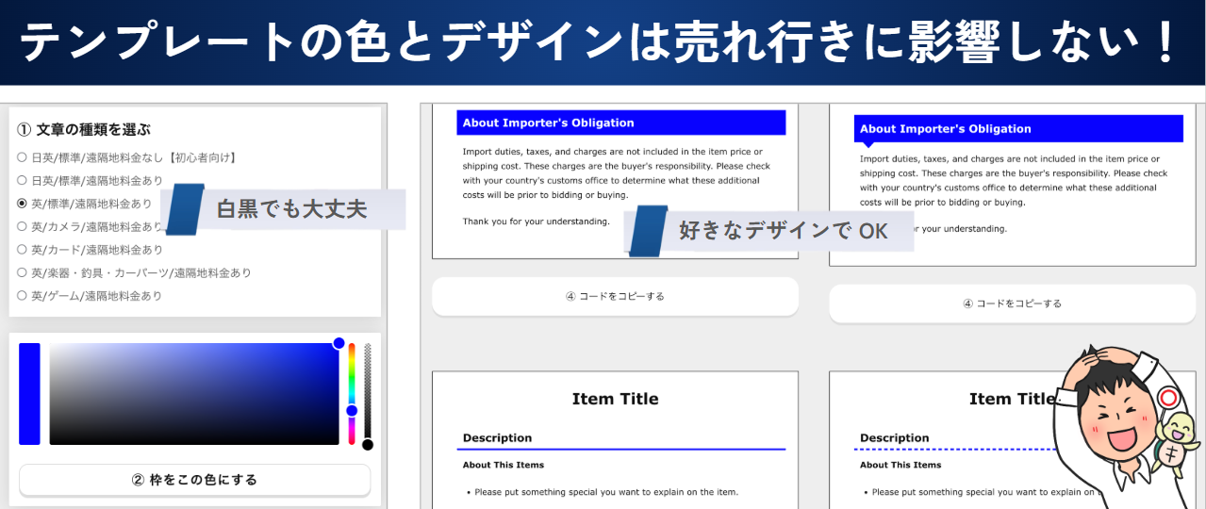Screen dimensions: 1206x509
Task: Select 日英/標準/遠隔地料金なし【初心者向け】 radio option
Action: [x=22, y=157]
